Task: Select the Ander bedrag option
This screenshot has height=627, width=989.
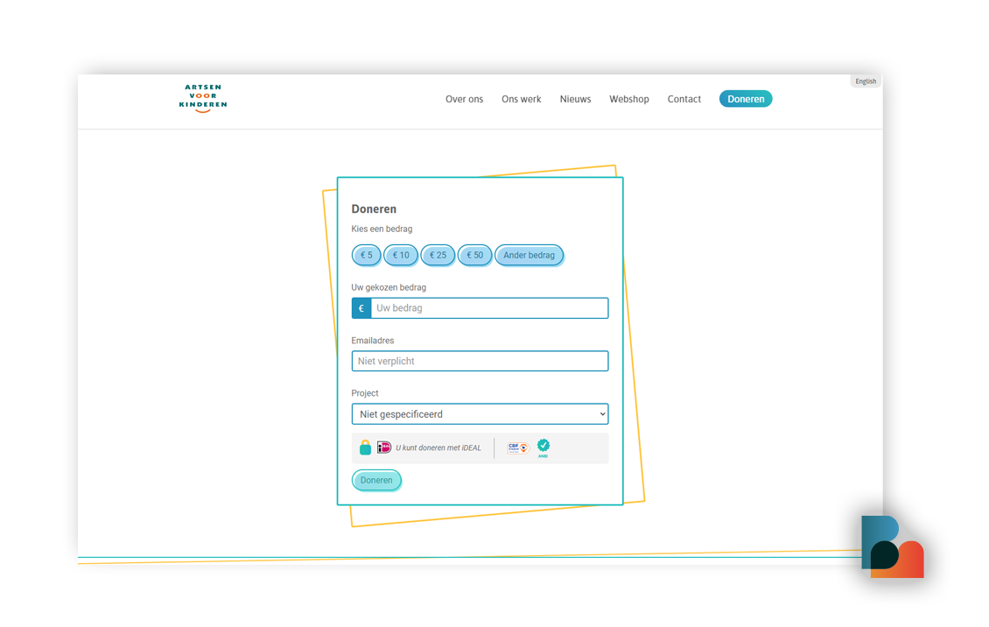Action: (x=530, y=256)
